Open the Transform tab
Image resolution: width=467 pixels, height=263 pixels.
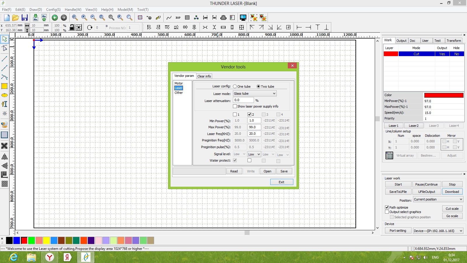[454, 41]
